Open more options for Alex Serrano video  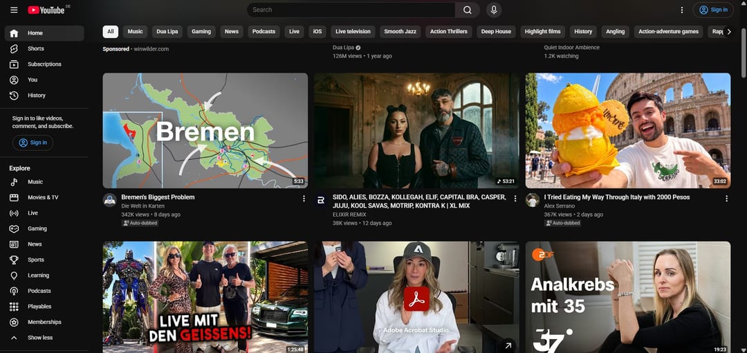[726, 199]
